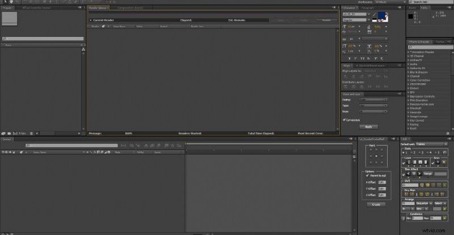Expand the Current Render disclosure triangle
Viewport: 454px width, 235px height.
pos(90,20)
